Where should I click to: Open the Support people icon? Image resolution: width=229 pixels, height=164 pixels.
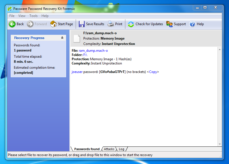tap(169, 24)
